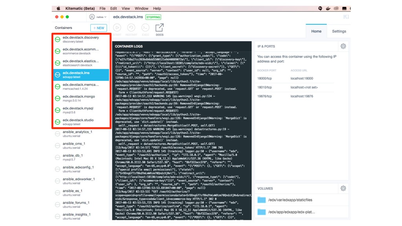Click the START container toolbar icon

pyautogui.click(x=117, y=28)
